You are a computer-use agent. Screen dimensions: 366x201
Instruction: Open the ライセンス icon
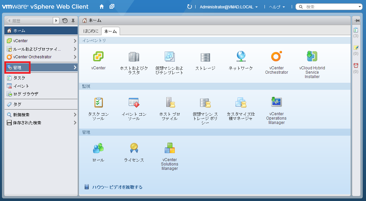click(134, 148)
